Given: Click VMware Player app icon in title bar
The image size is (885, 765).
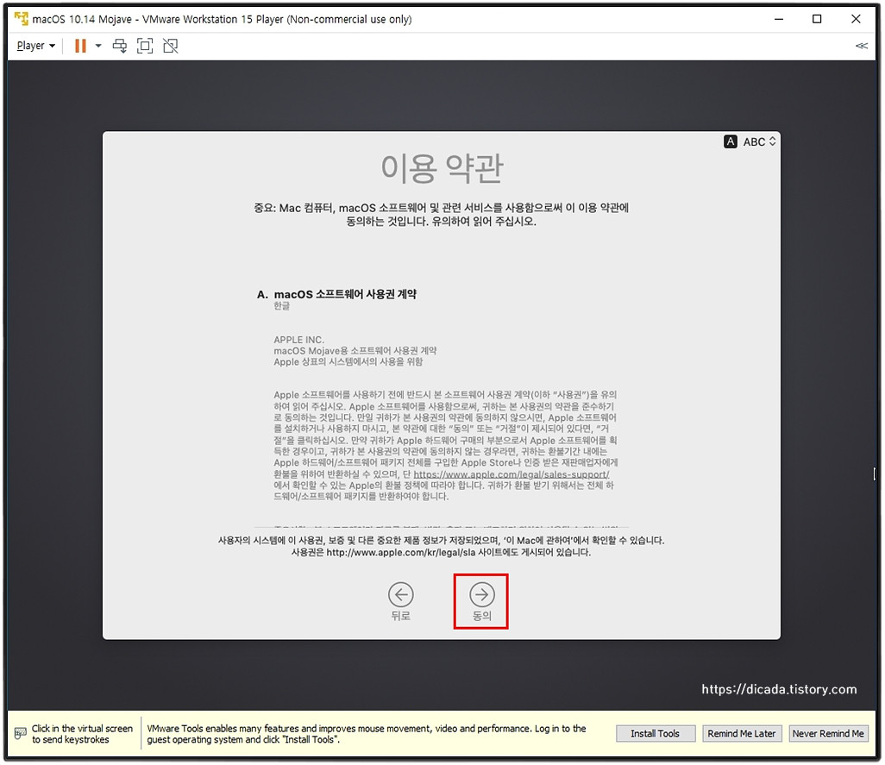Looking at the screenshot, I should click(21, 19).
